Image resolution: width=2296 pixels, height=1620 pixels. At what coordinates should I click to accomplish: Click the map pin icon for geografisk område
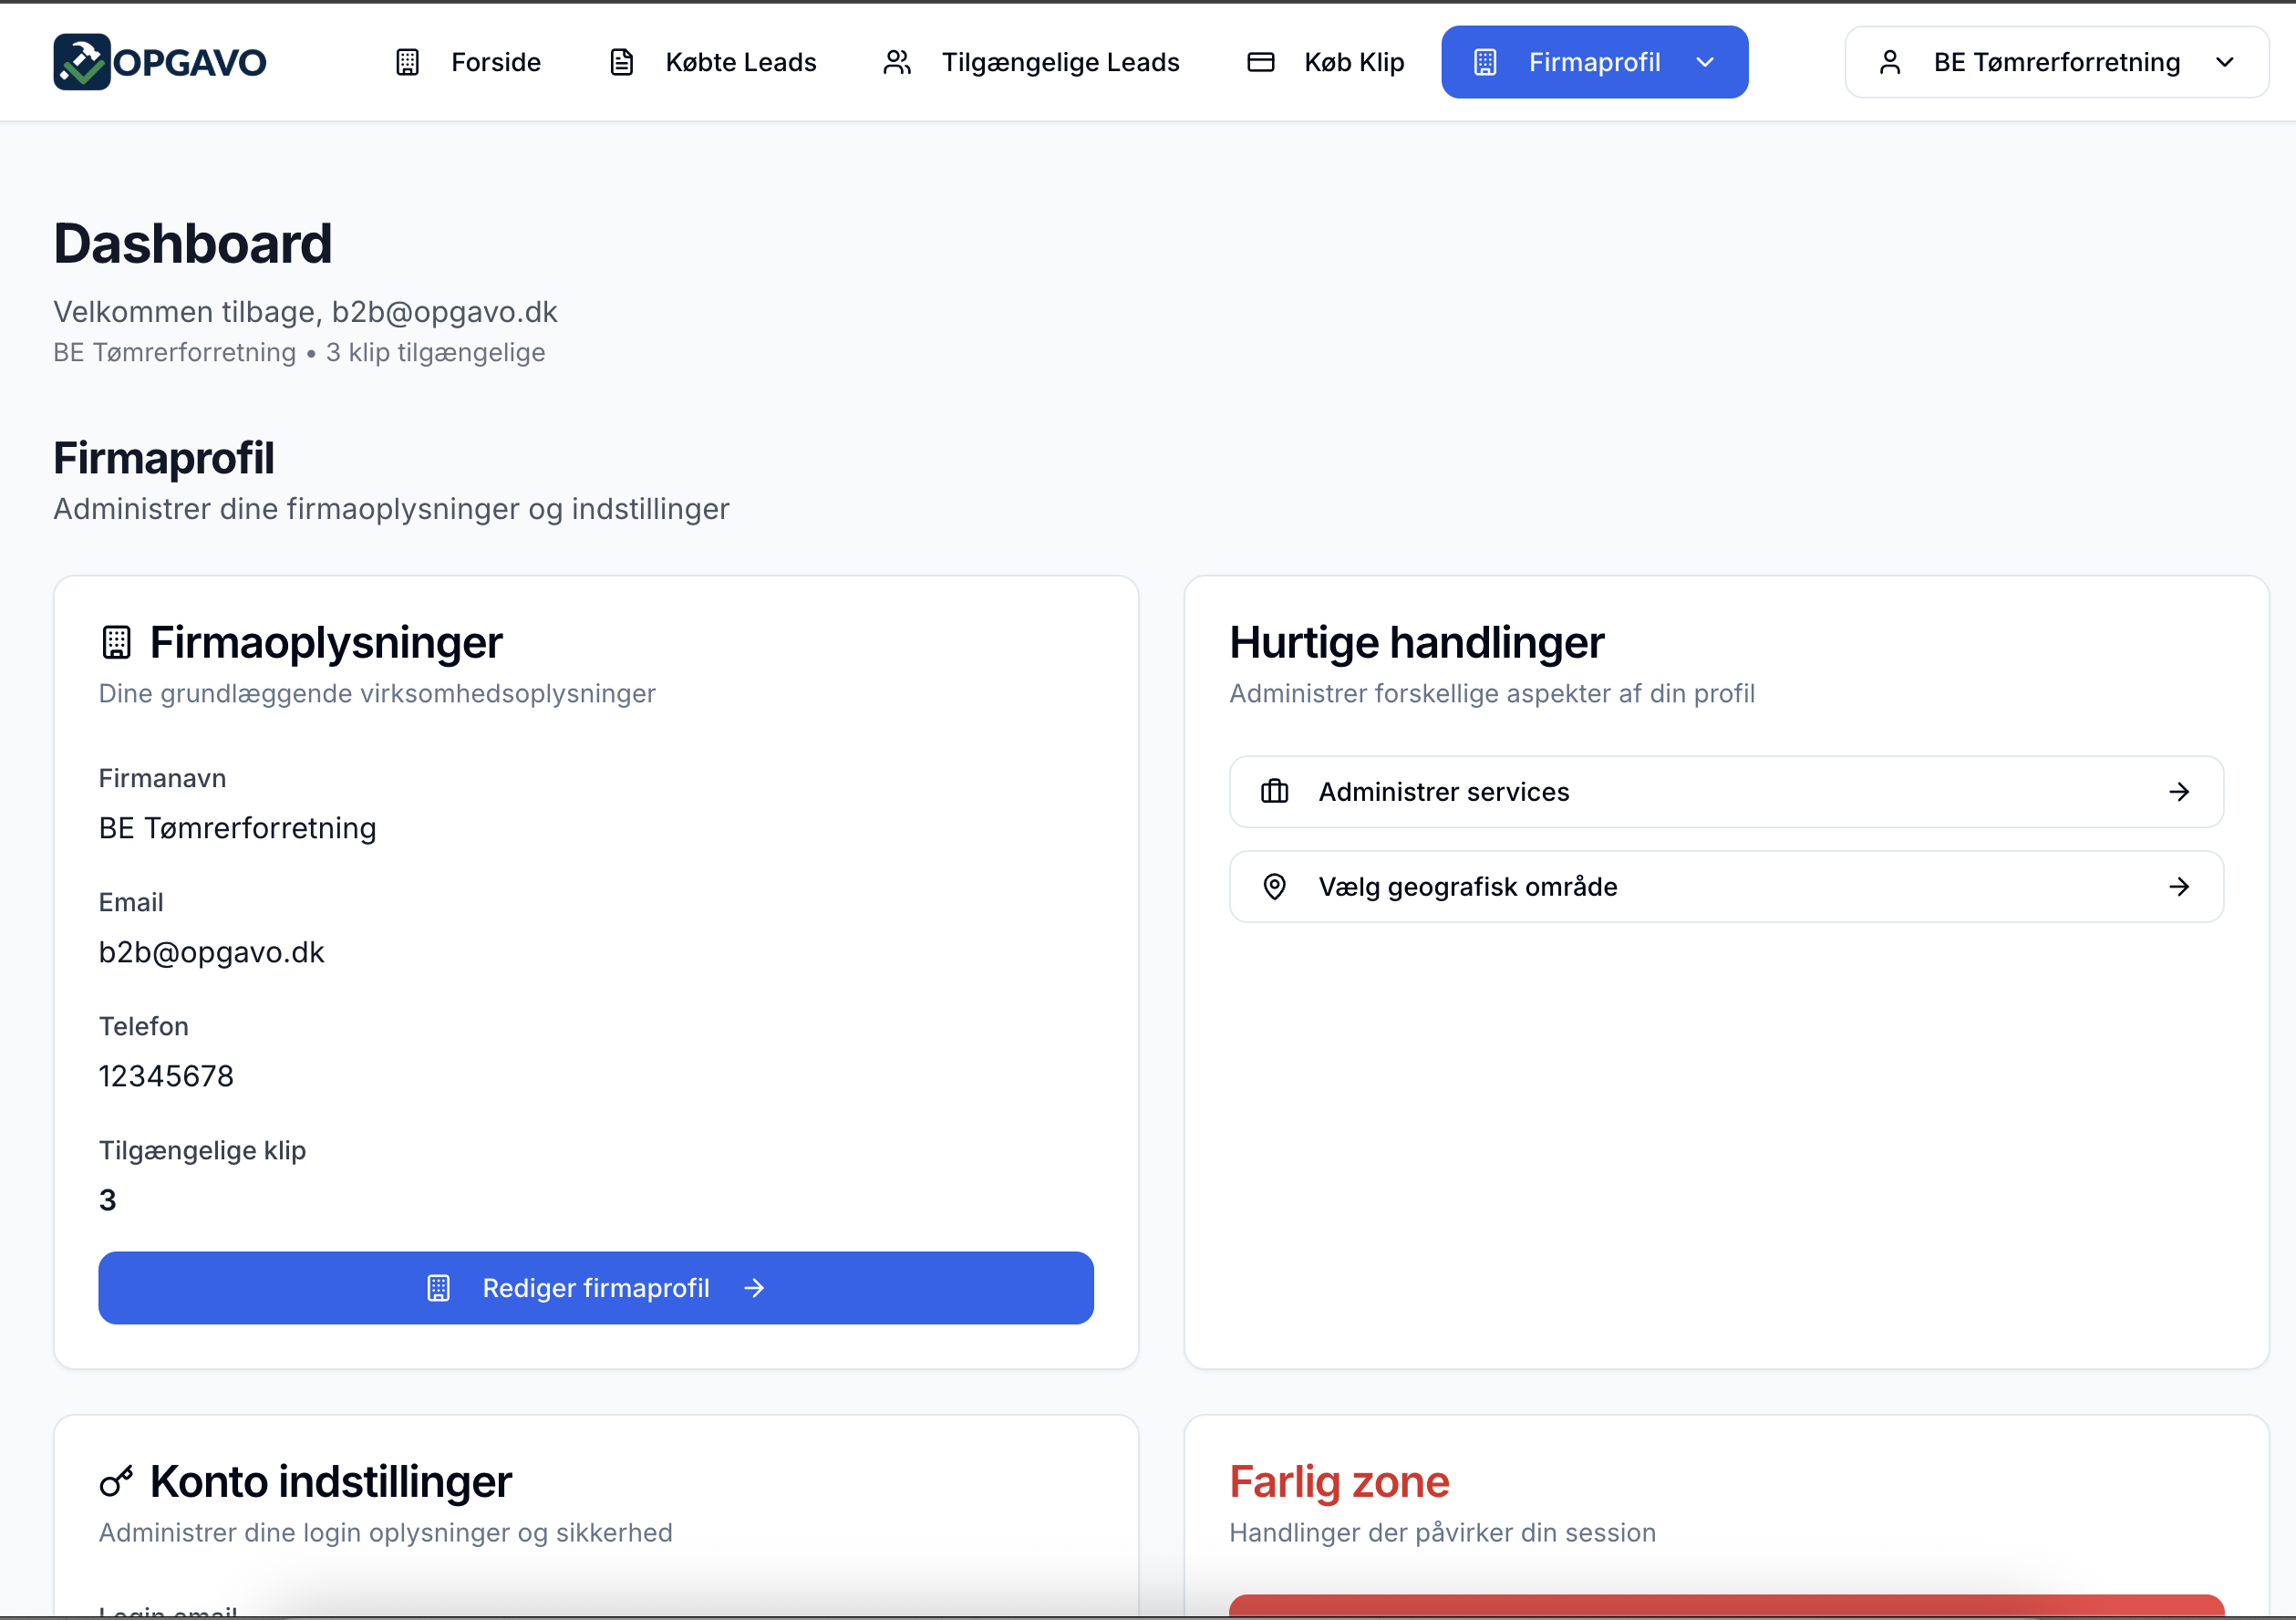tap(1274, 887)
